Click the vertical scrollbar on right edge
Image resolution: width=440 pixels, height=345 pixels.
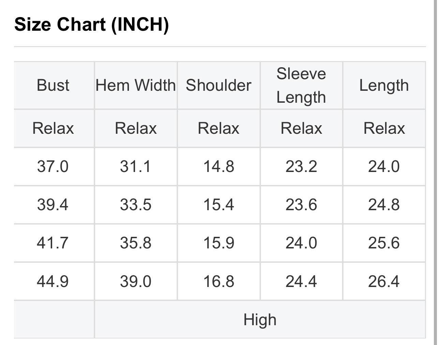(x=435, y=172)
